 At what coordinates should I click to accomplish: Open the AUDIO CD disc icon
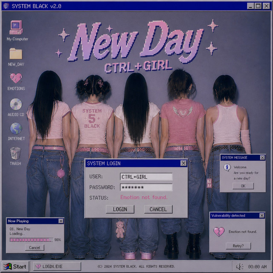[x=16, y=104]
